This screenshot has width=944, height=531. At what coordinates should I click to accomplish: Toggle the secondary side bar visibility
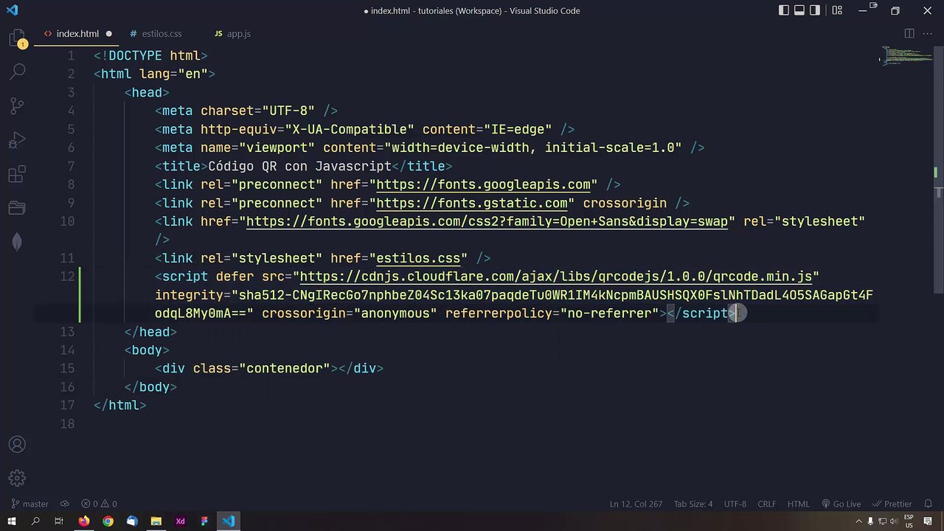tap(815, 10)
